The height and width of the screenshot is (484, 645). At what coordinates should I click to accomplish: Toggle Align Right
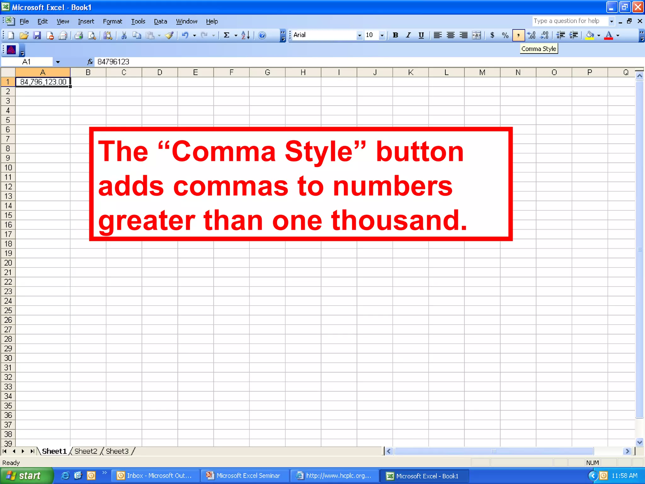coord(463,35)
